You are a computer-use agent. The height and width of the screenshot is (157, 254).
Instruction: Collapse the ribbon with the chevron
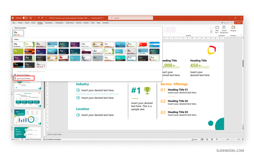pyautogui.click(x=241, y=35)
